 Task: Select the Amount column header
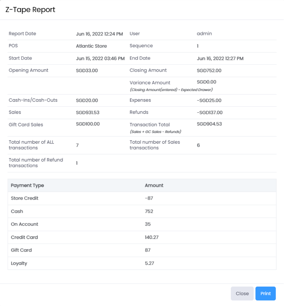[154, 185]
